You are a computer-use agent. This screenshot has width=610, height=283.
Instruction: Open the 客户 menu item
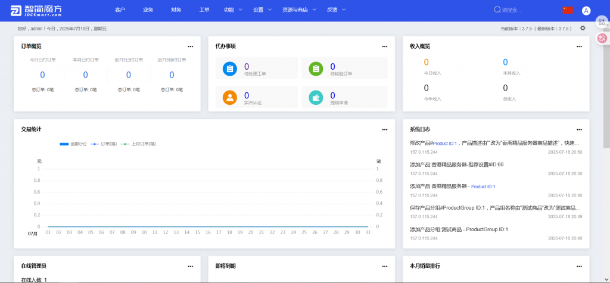click(x=120, y=10)
